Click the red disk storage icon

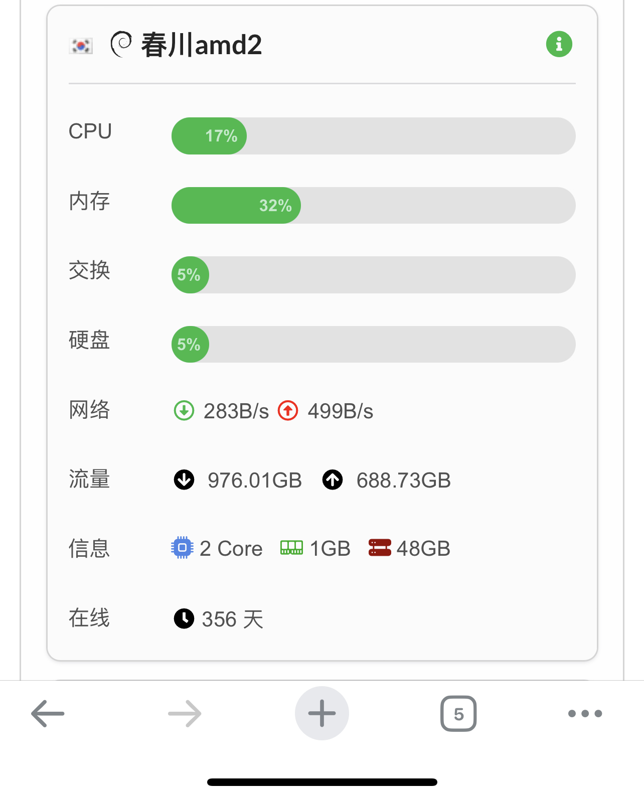(x=380, y=548)
